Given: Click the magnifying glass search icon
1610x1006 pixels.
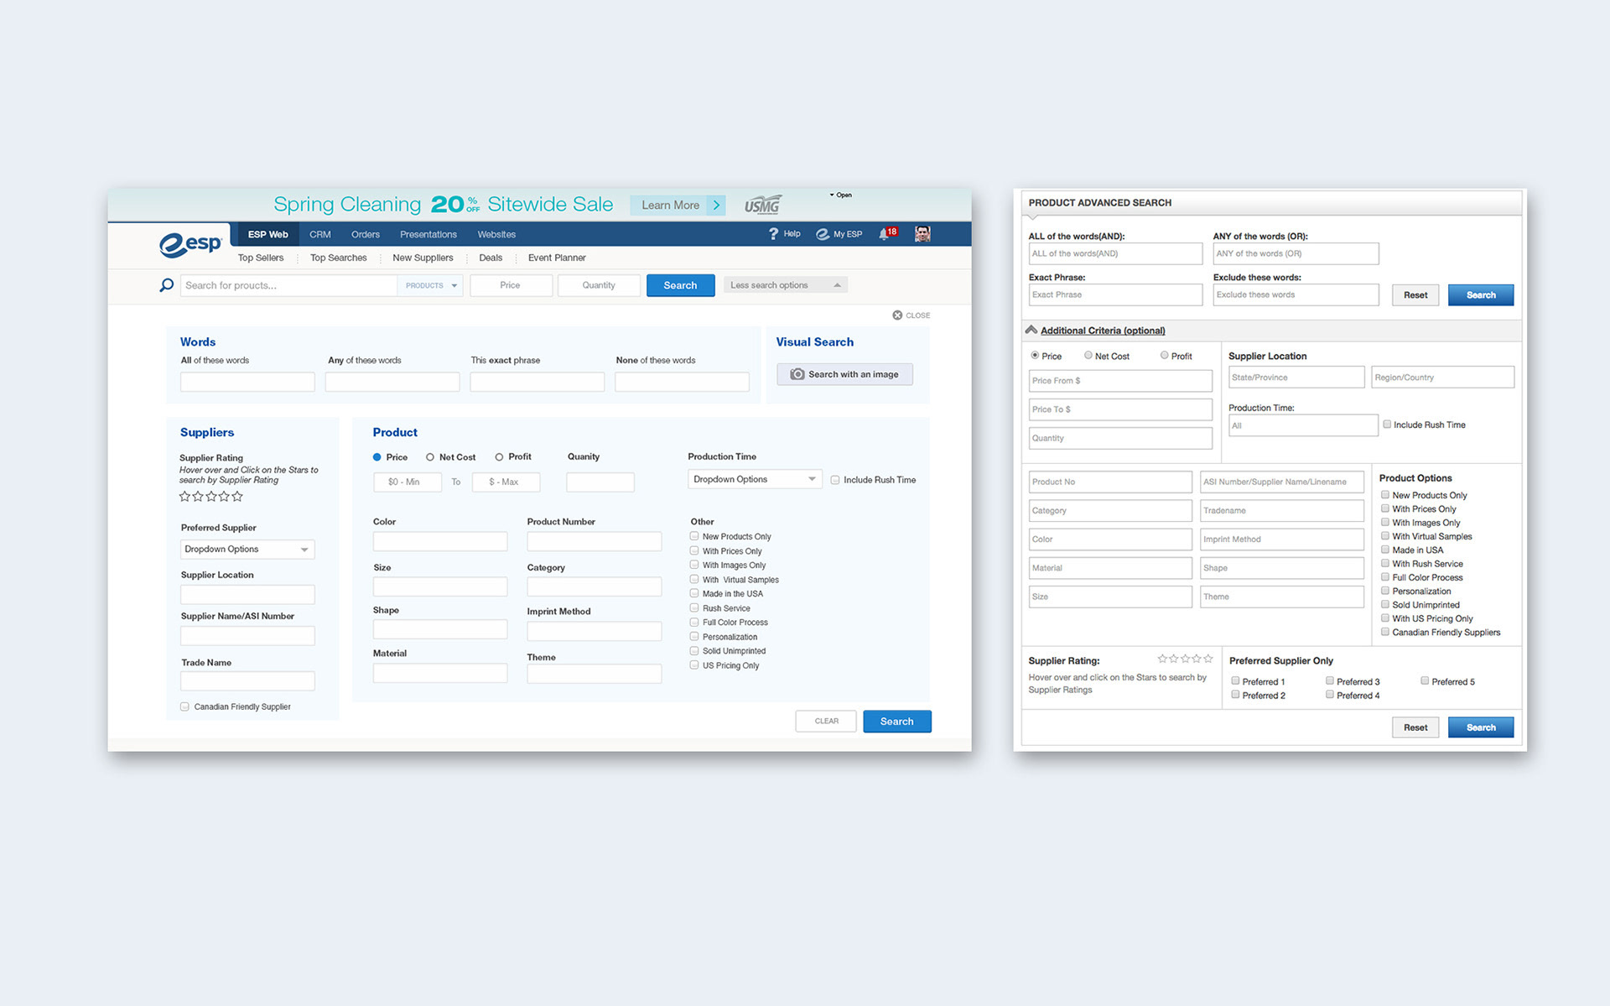Looking at the screenshot, I should pyautogui.click(x=167, y=285).
